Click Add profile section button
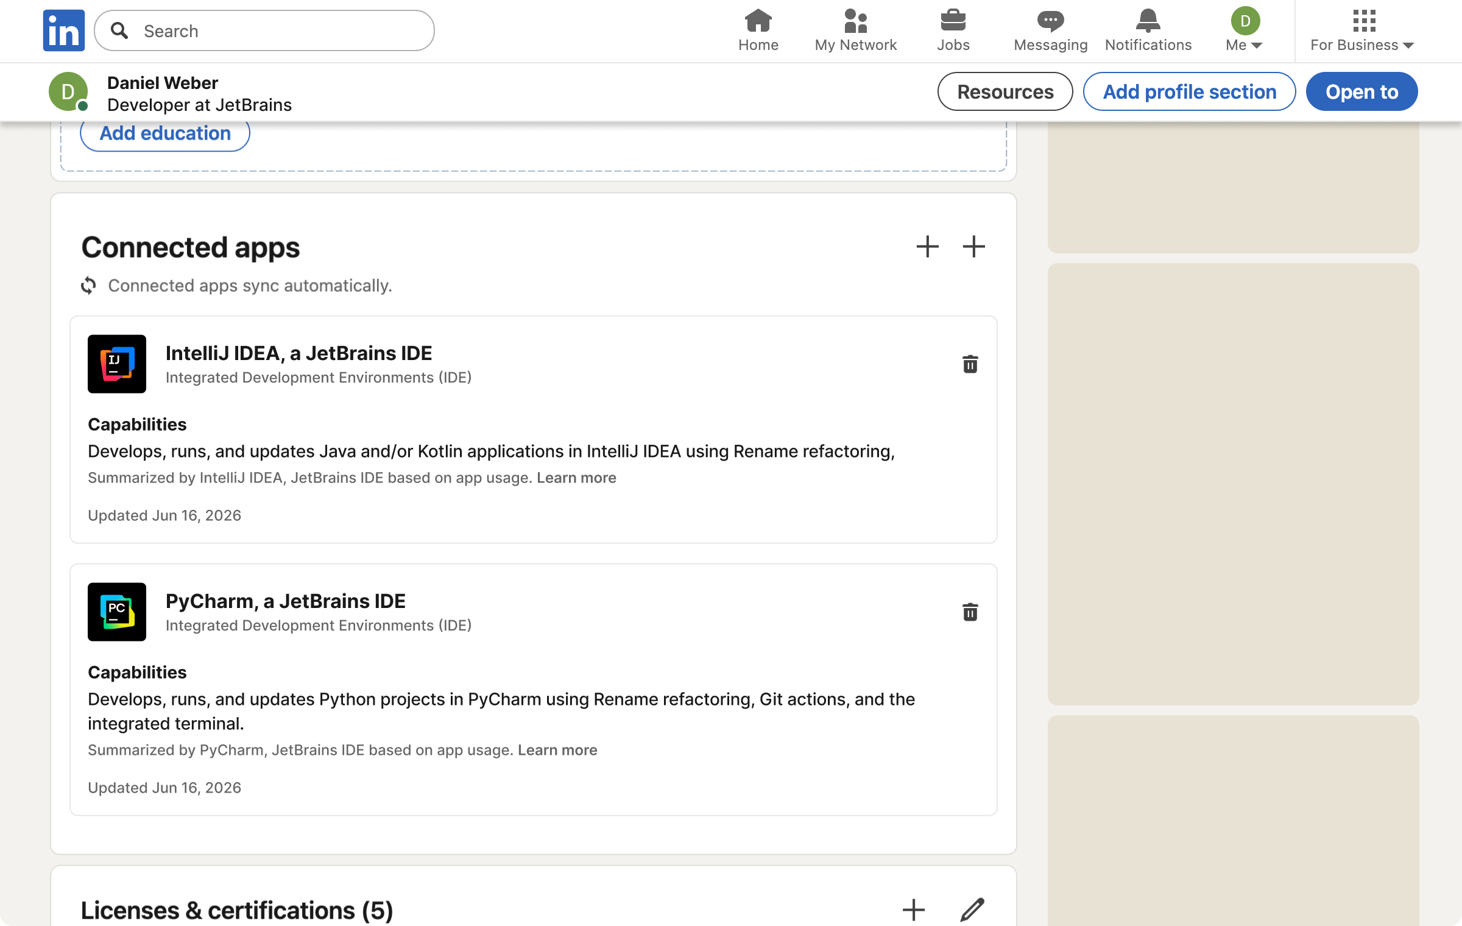Screen dimensions: 1462x926 point(1189,91)
